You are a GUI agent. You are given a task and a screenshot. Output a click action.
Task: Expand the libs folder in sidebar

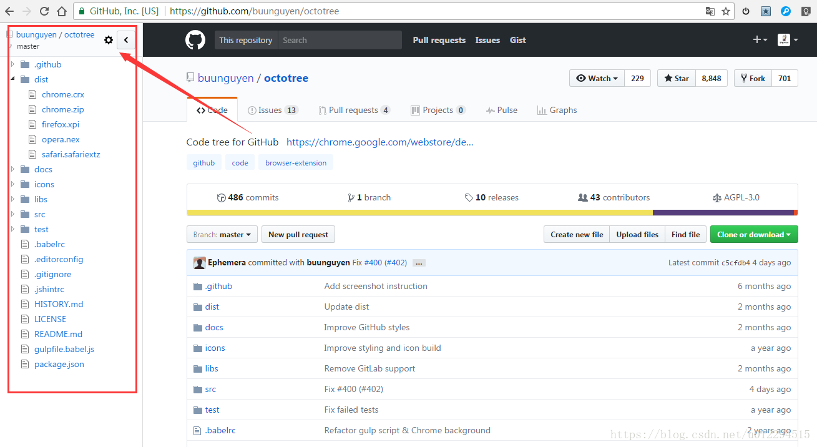point(12,199)
